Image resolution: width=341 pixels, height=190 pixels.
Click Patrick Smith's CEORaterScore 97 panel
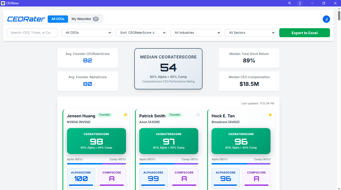169,141
